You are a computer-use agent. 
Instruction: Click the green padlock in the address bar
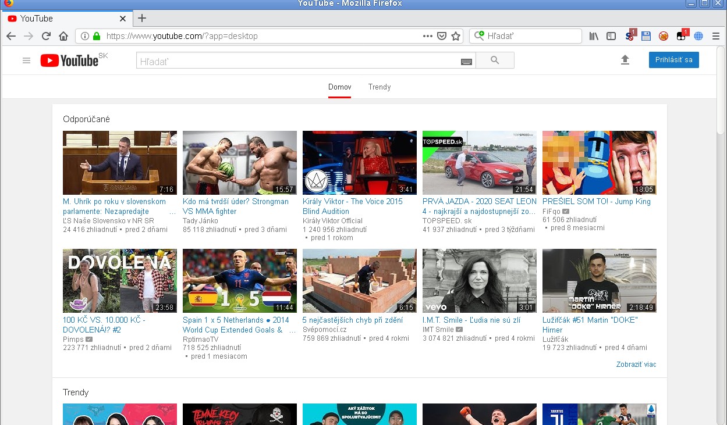click(97, 36)
